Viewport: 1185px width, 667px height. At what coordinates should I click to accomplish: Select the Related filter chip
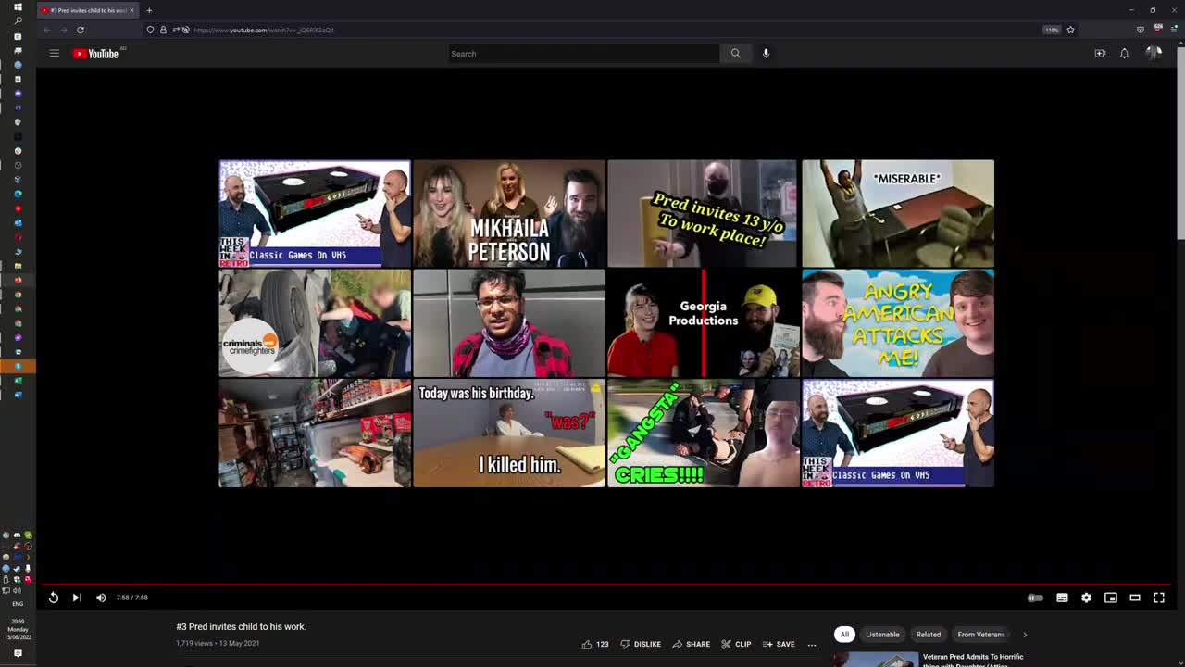coord(929,635)
